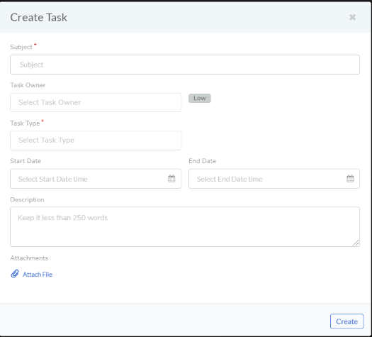Expand the Select Task Type dropdown
The height and width of the screenshot is (337, 372).
click(x=96, y=140)
